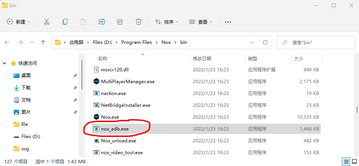
Task: Open 图片 in quick access
Action: pos(22,112)
